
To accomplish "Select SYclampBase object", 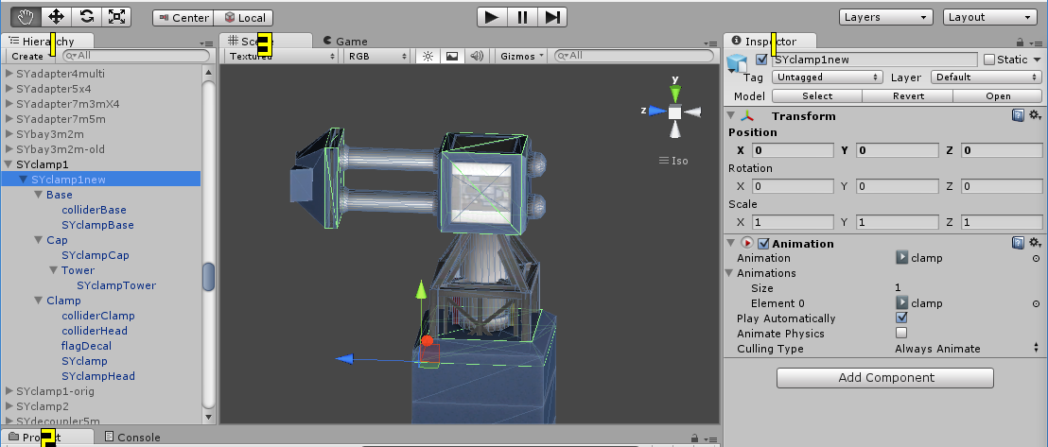I will click(97, 225).
